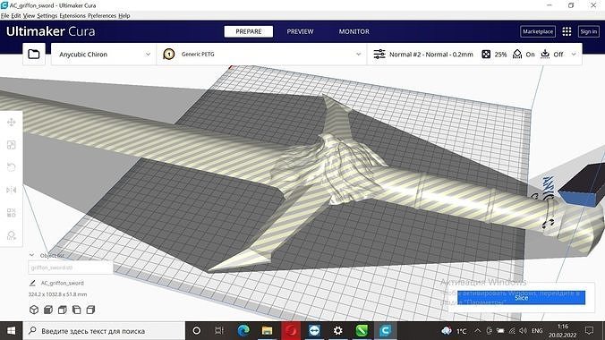Viewport: 605px width, 340px height.
Task: Switch to the MONITOR stage tab
Action: point(354,31)
